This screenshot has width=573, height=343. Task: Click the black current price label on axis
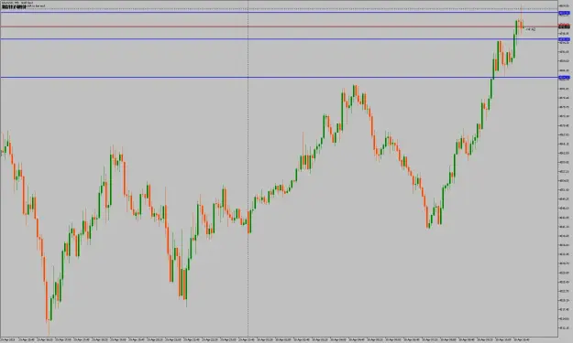pyautogui.click(x=564, y=27)
